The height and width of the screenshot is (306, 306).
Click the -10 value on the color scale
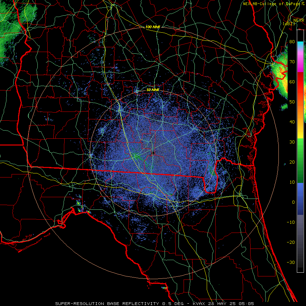pyautogui.click(x=291, y=222)
